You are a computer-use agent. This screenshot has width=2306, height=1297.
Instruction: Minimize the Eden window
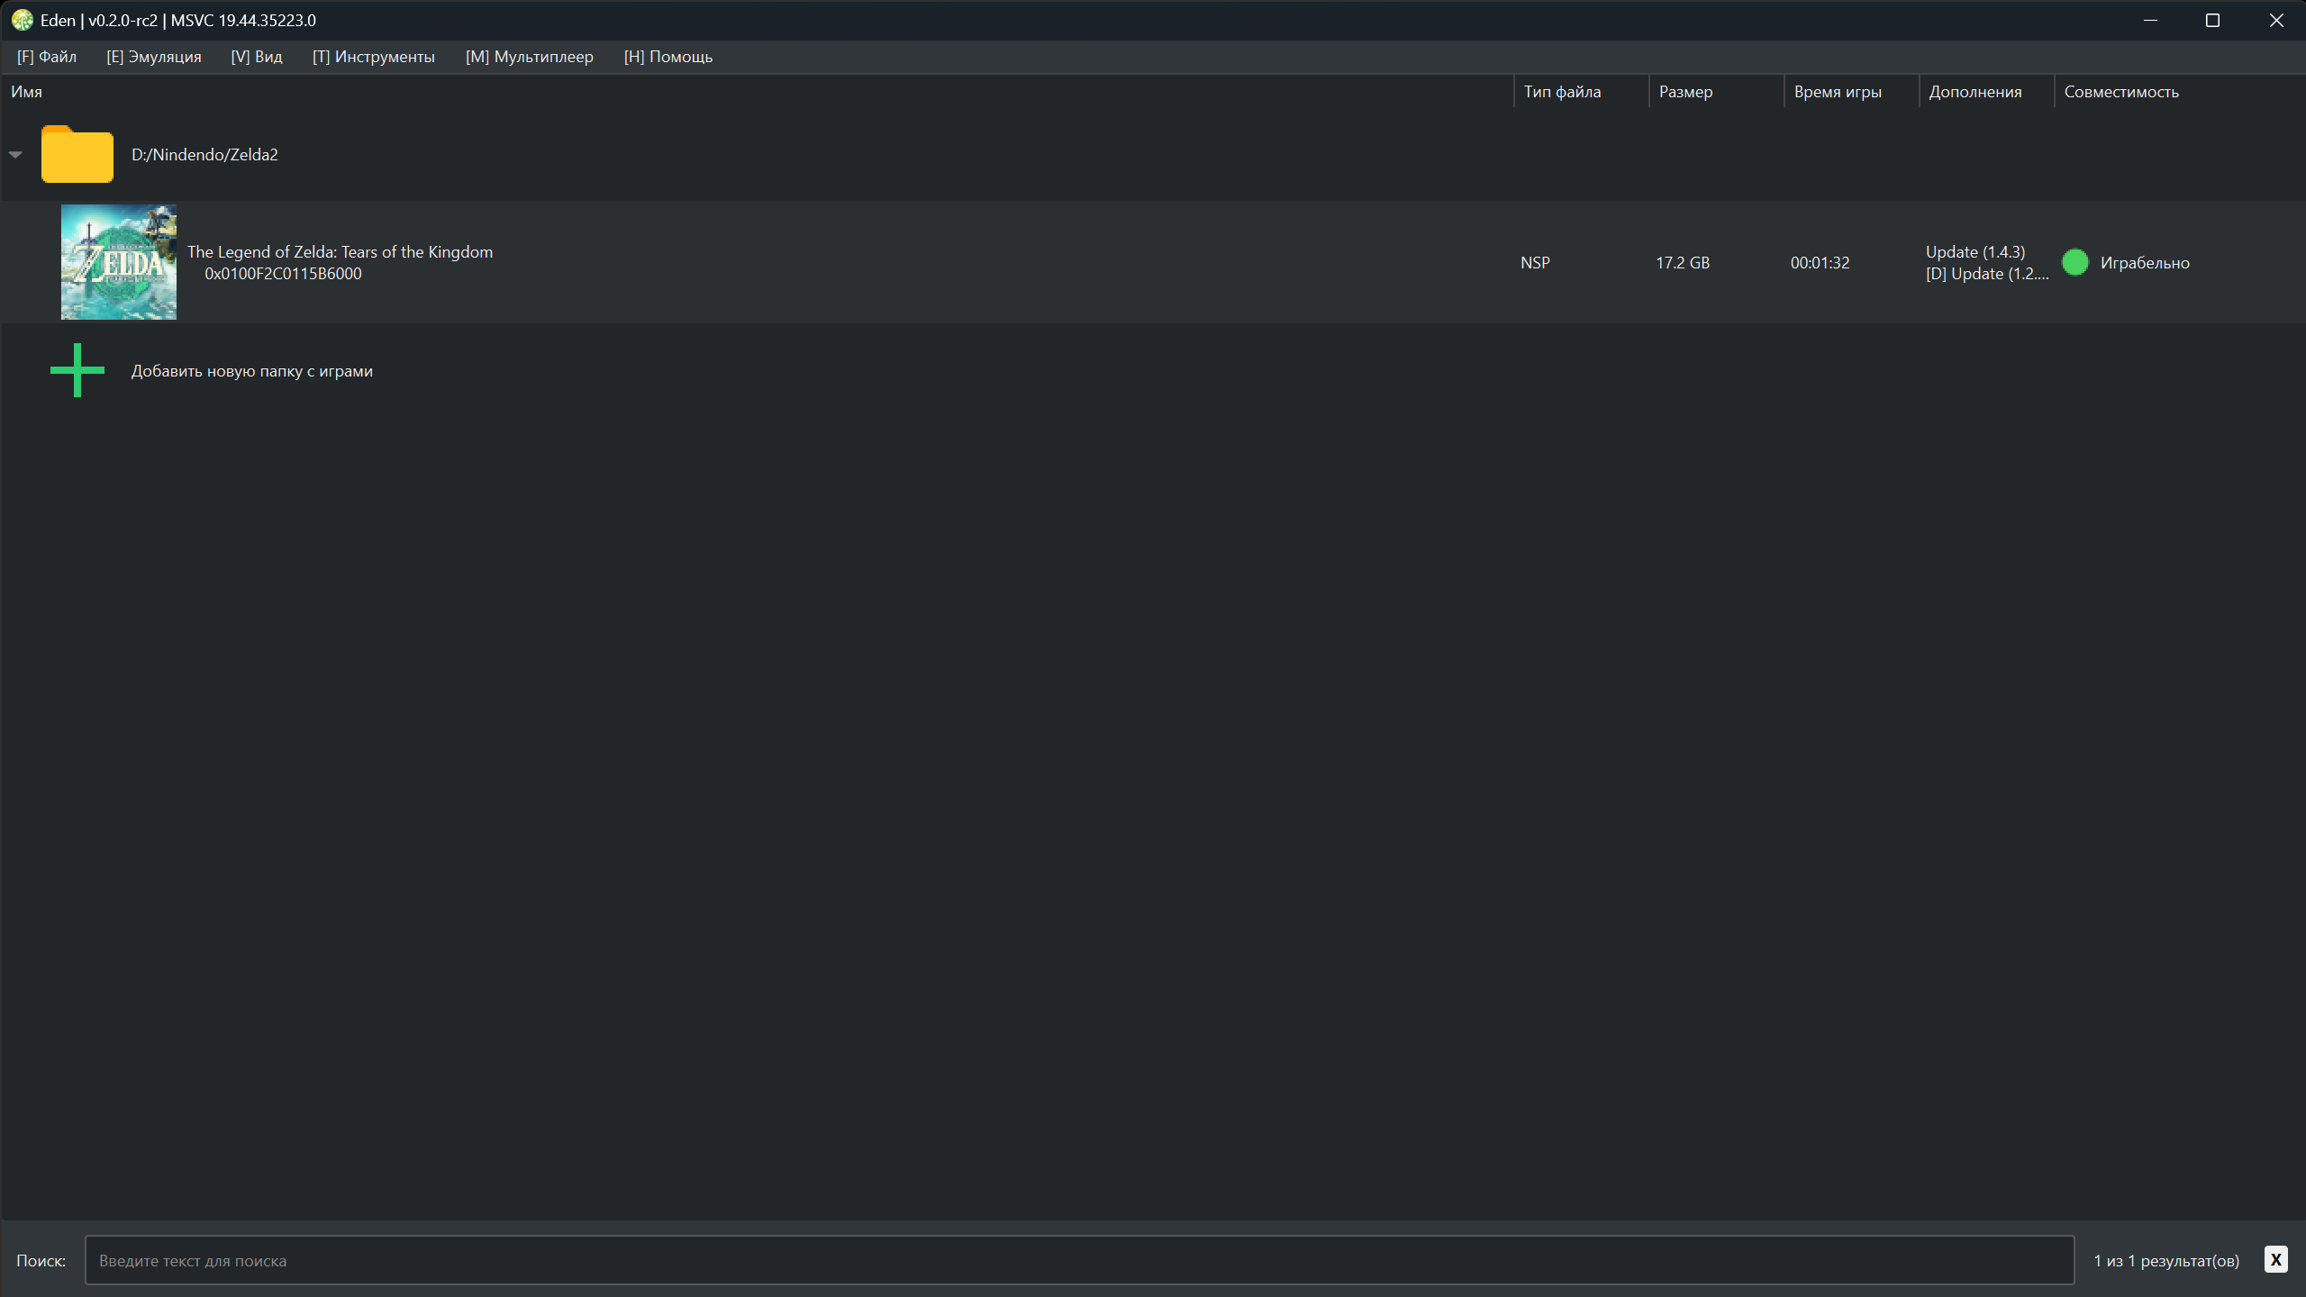pos(2151,20)
